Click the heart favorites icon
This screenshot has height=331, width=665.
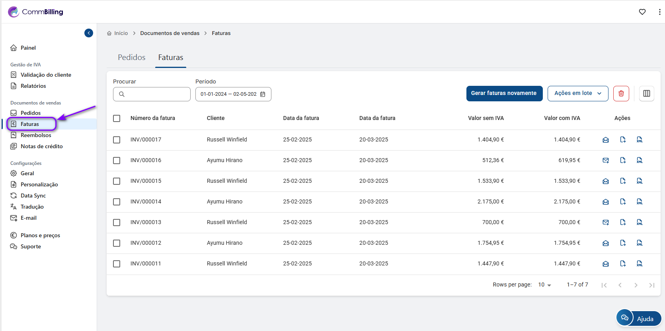tap(642, 12)
